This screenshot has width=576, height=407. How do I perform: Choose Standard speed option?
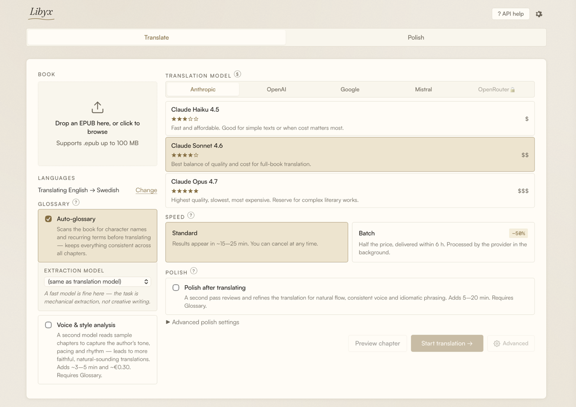[257, 242]
